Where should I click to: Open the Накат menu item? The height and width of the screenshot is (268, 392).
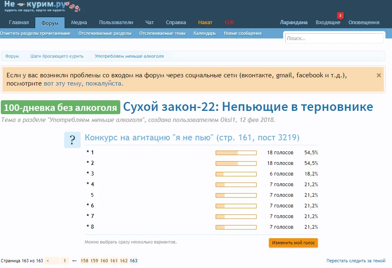[x=205, y=23]
